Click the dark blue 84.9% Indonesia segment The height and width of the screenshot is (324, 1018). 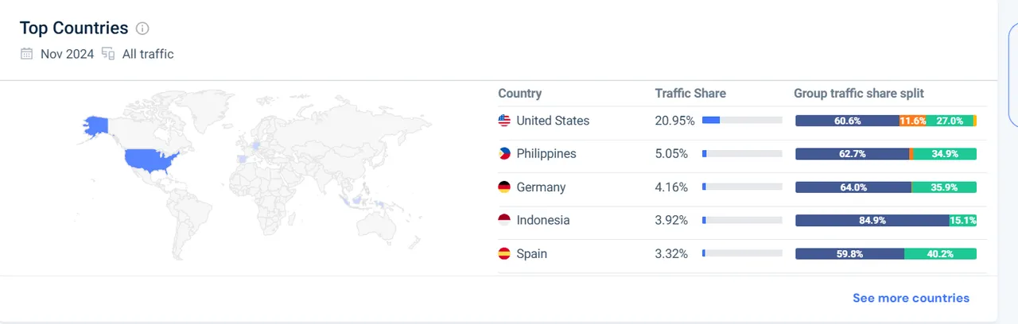tap(872, 221)
